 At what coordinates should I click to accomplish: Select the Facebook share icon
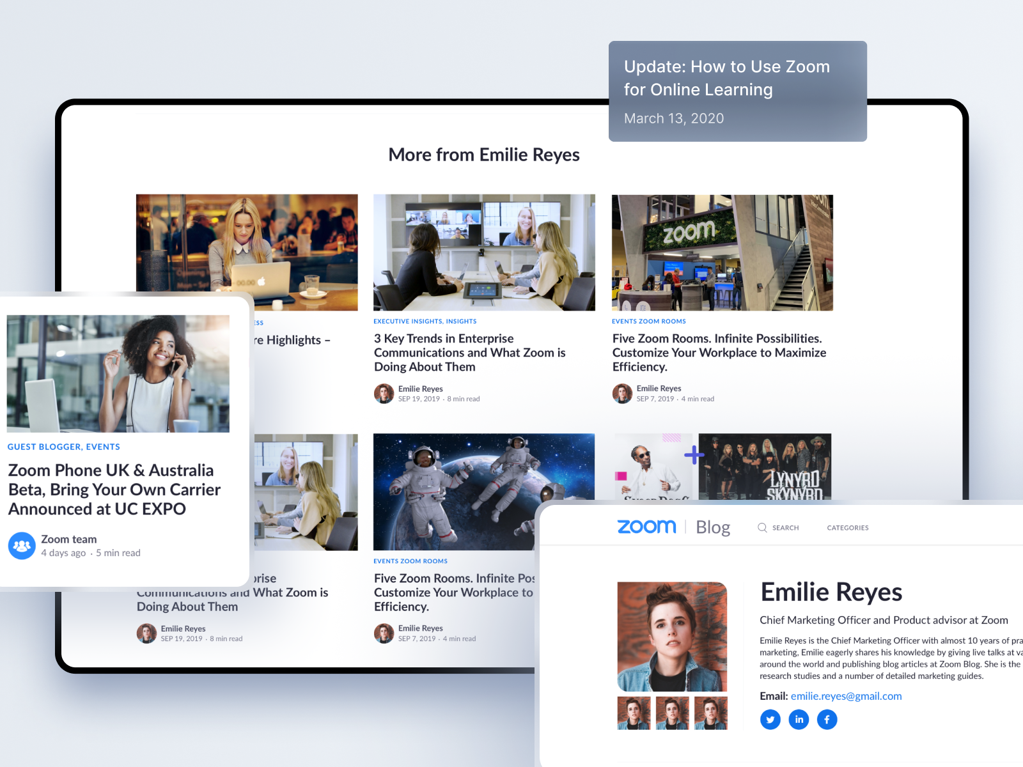(827, 720)
